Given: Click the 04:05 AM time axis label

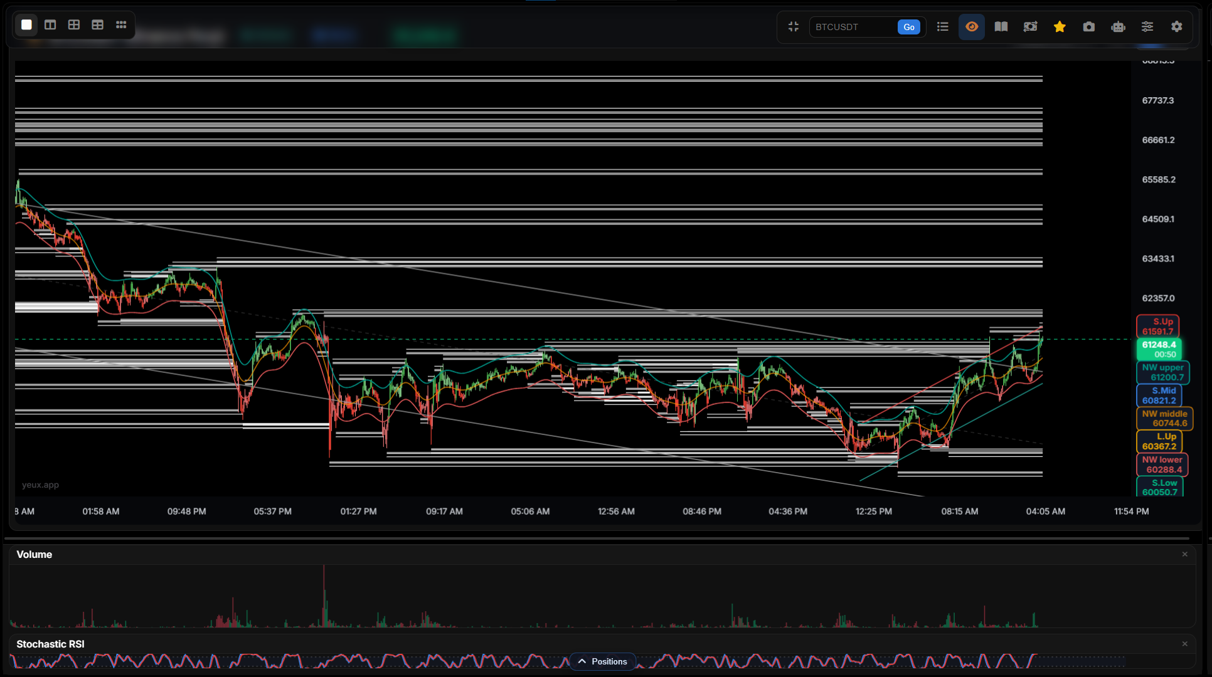Looking at the screenshot, I should (x=1046, y=512).
